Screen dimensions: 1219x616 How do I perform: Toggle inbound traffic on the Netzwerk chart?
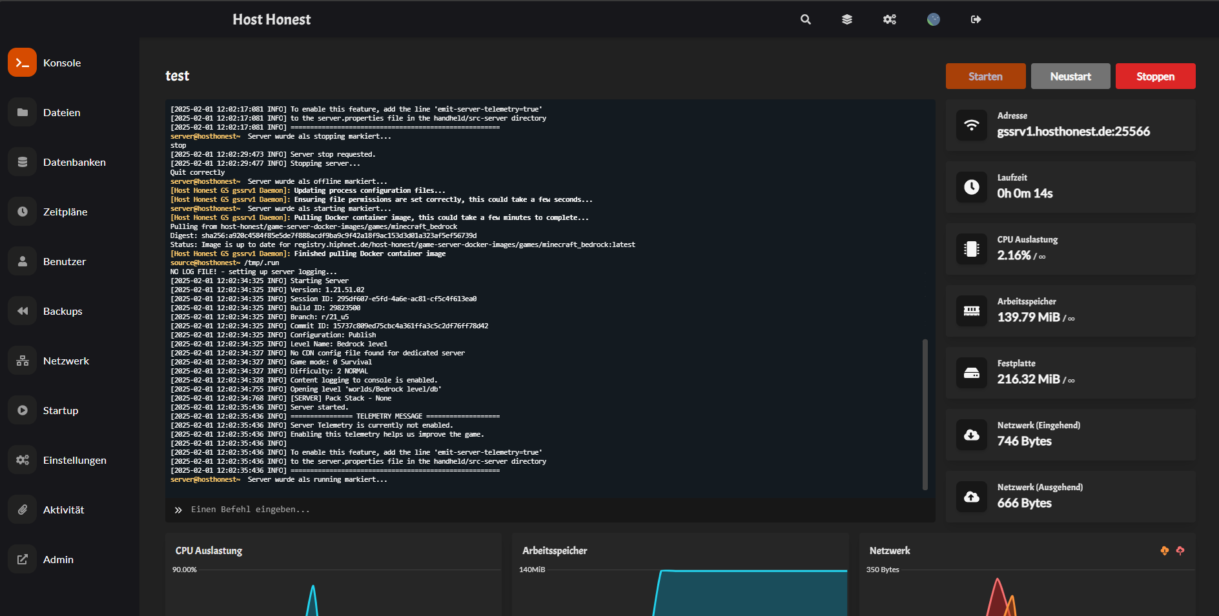click(1165, 550)
